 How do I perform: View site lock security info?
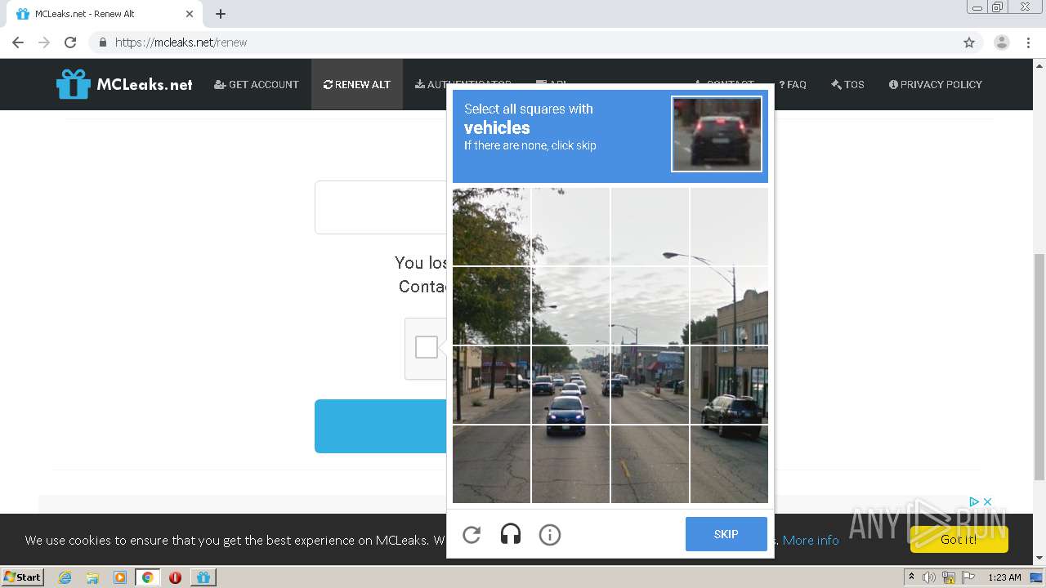102,42
